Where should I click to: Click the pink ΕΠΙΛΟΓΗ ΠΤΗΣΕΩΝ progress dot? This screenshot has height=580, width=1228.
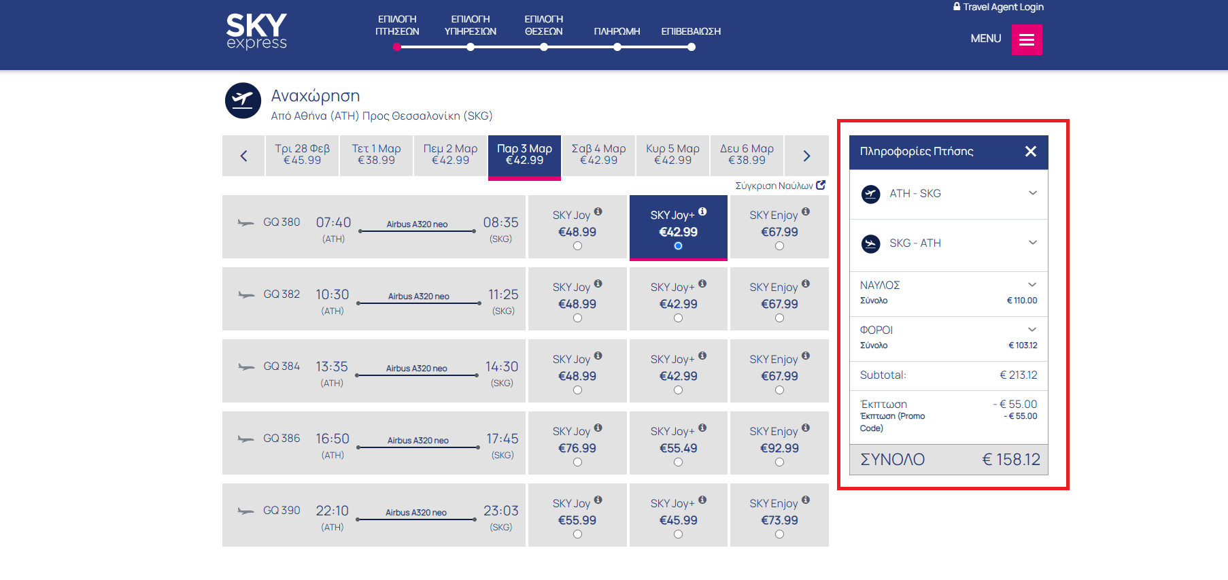click(x=397, y=47)
